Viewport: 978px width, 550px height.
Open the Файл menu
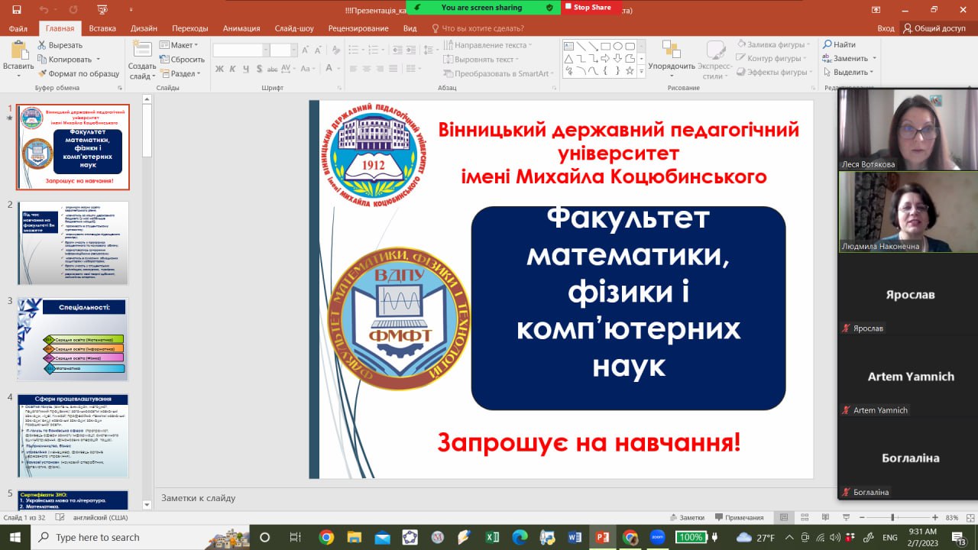(18, 28)
